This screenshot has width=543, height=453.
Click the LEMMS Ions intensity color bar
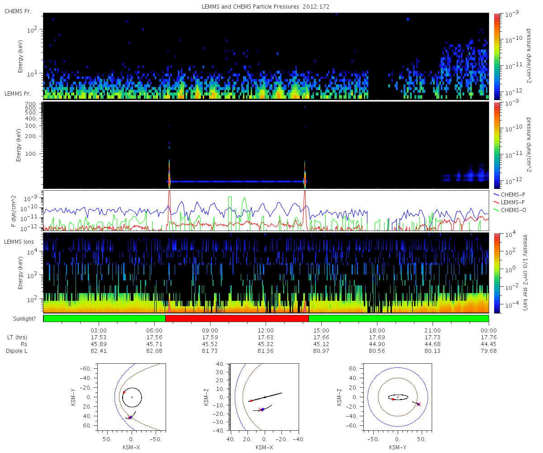pos(496,273)
